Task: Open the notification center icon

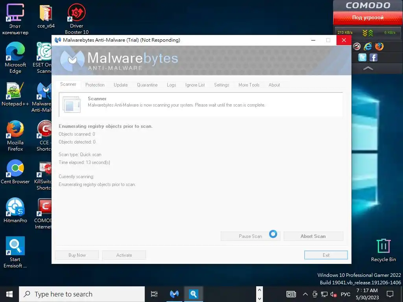Action: 390,294
